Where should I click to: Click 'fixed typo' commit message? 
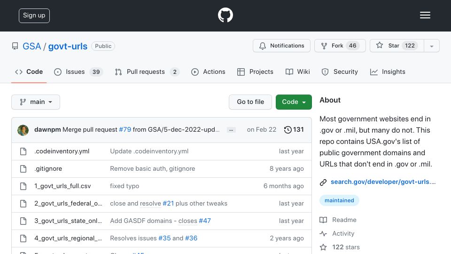pyautogui.click(x=124, y=186)
